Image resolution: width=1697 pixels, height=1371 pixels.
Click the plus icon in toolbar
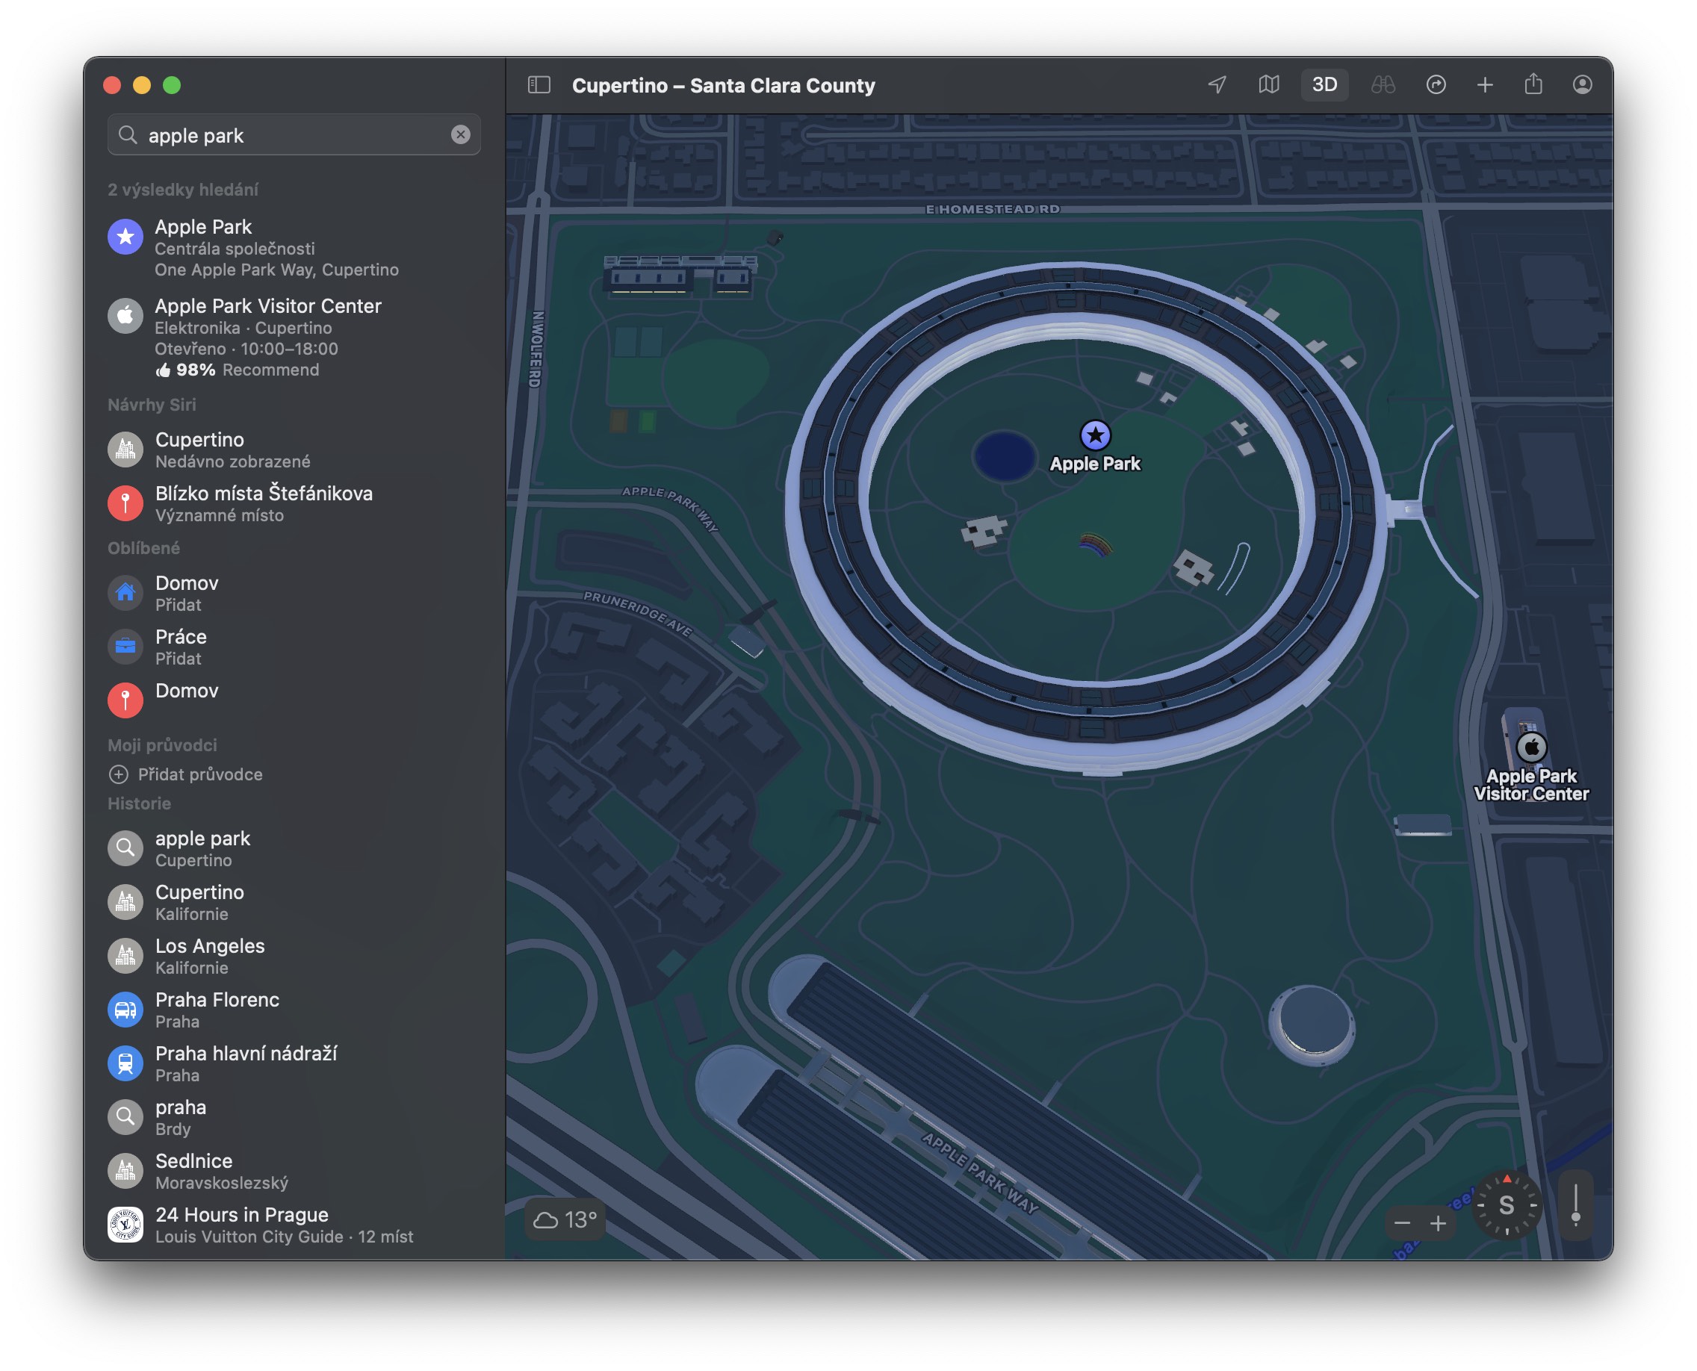click(x=1484, y=84)
